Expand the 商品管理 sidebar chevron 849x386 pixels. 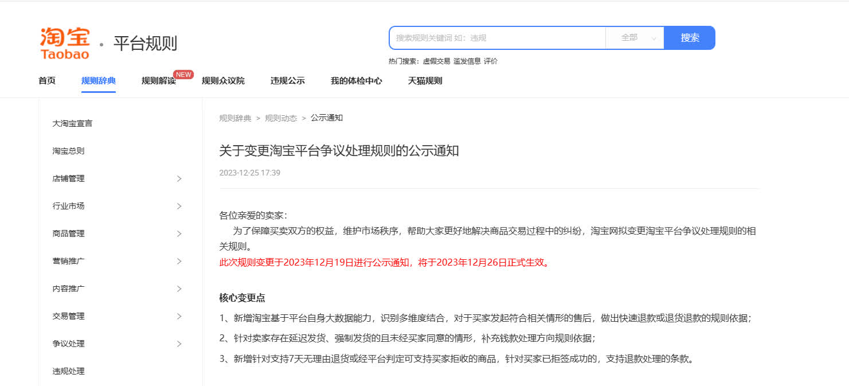(x=179, y=233)
